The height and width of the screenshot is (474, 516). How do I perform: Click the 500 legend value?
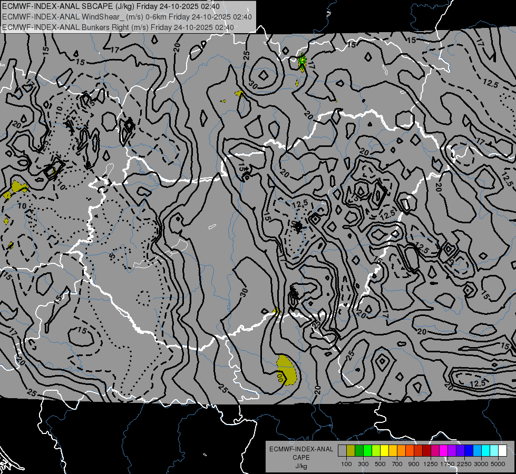[380, 464]
